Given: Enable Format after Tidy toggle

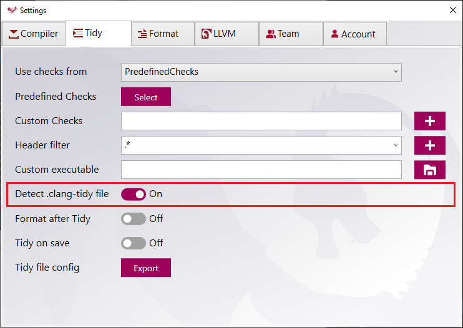Looking at the screenshot, I should tap(134, 219).
